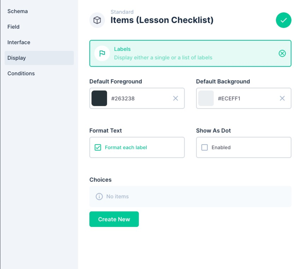
Task: Enable the Show As Dot checkbox
Action: click(205, 147)
